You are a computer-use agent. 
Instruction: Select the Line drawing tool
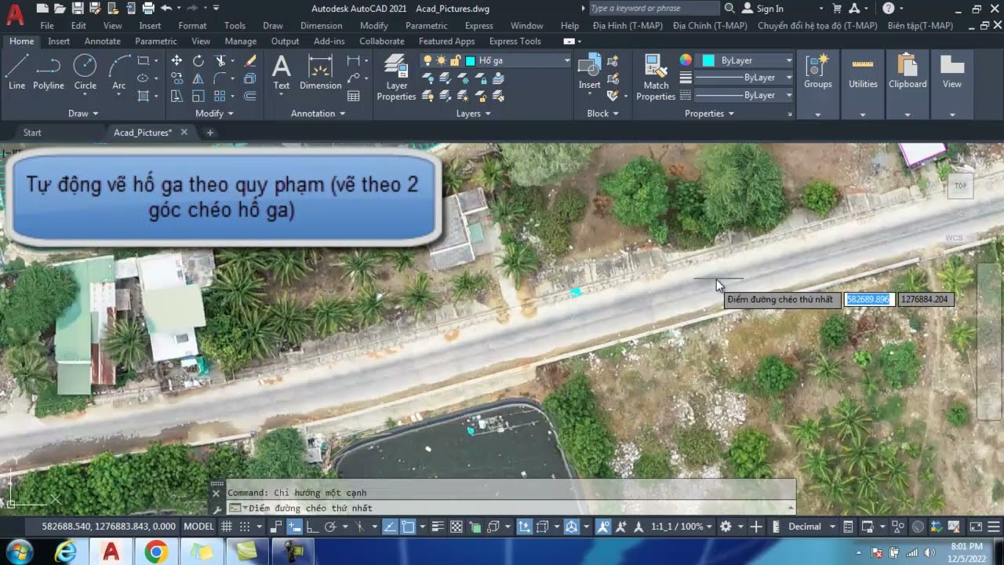tap(16, 72)
